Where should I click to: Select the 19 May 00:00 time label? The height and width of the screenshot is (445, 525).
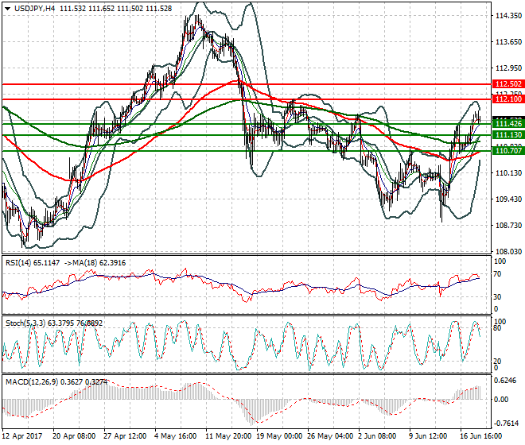[x=279, y=436]
